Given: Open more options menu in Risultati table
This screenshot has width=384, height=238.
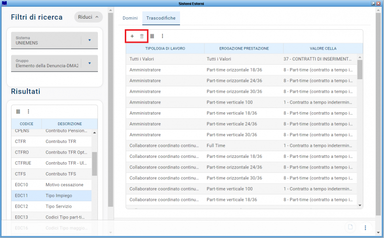Looking at the screenshot, I should point(28,112).
